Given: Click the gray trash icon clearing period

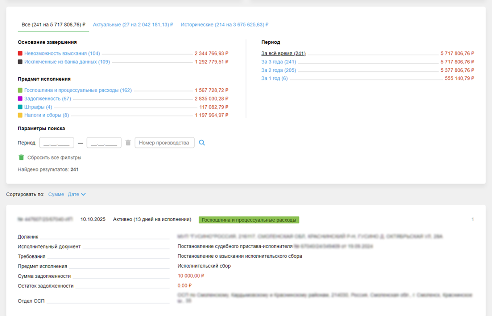Looking at the screenshot, I should click(128, 143).
